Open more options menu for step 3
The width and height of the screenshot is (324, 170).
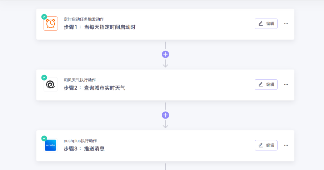click(x=286, y=145)
